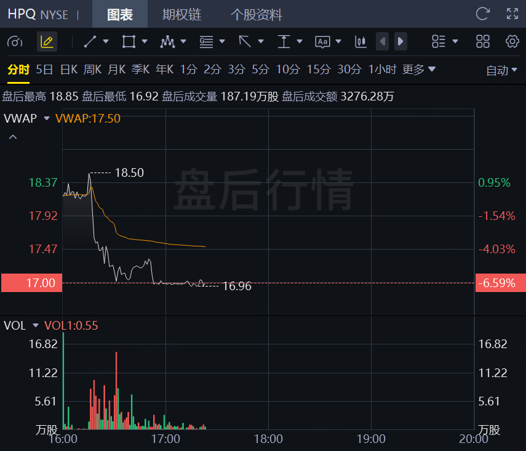Select the 日K timeframe
526x451 pixels.
coord(68,70)
